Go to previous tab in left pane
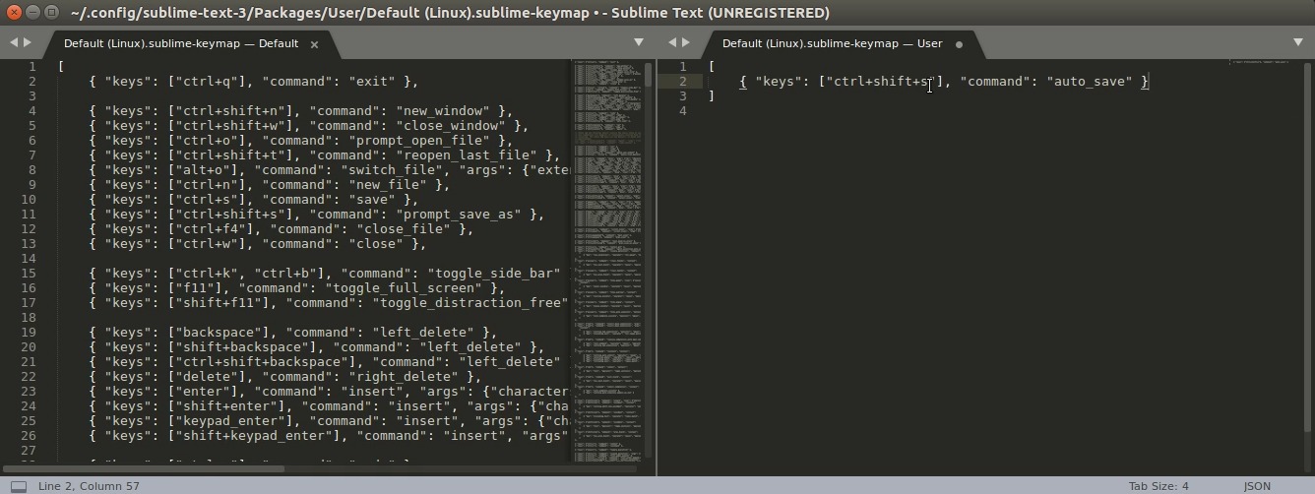The image size is (1315, 494). click(14, 42)
